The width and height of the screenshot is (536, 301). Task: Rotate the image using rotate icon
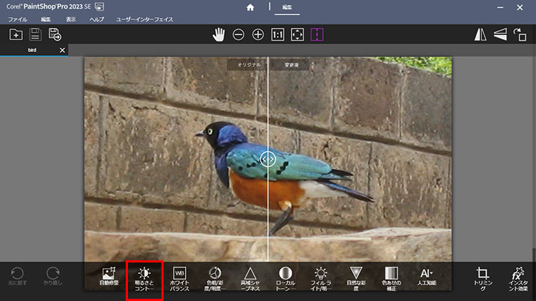click(x=520, y=34)
